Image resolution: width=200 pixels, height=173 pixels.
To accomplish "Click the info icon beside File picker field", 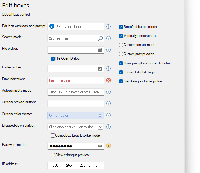I will click(108, 50).
